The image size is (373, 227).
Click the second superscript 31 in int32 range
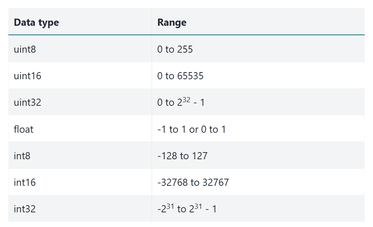point(199,206)
